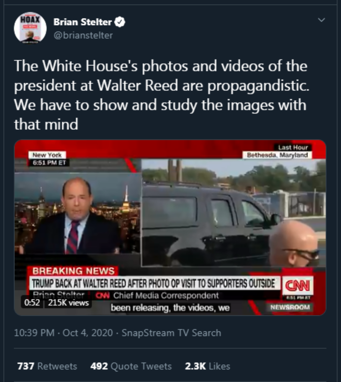341x382 pixels.
Task: Show the 2.3K Likes list
Action: (x=207, y=366)
